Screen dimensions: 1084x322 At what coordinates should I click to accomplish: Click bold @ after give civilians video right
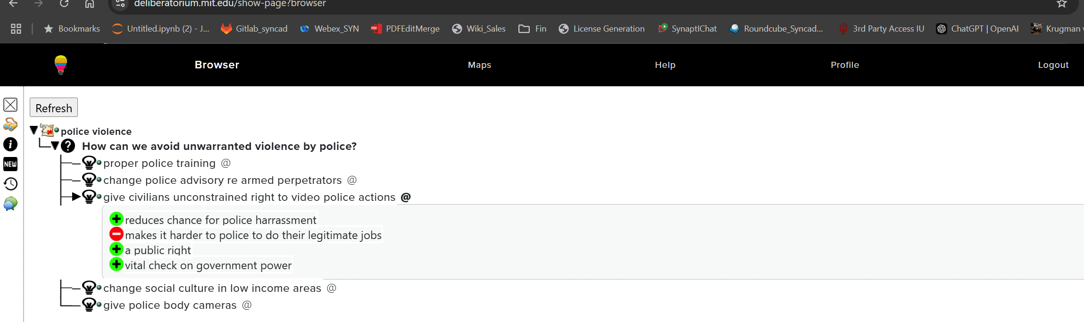(406, 197)
